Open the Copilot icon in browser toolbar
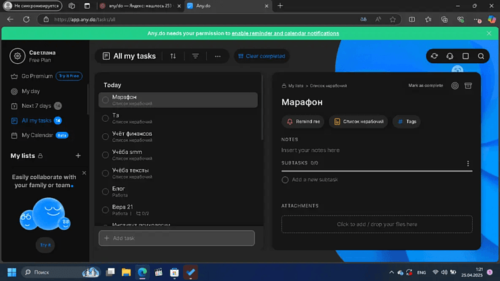The height and width of the screenshot is (281, 500). [x=491, y=19]
